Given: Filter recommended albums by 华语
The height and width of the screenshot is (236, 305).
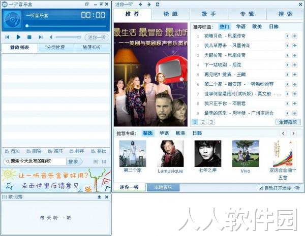Looking at the screenshot, I should [x=164, y=133].
